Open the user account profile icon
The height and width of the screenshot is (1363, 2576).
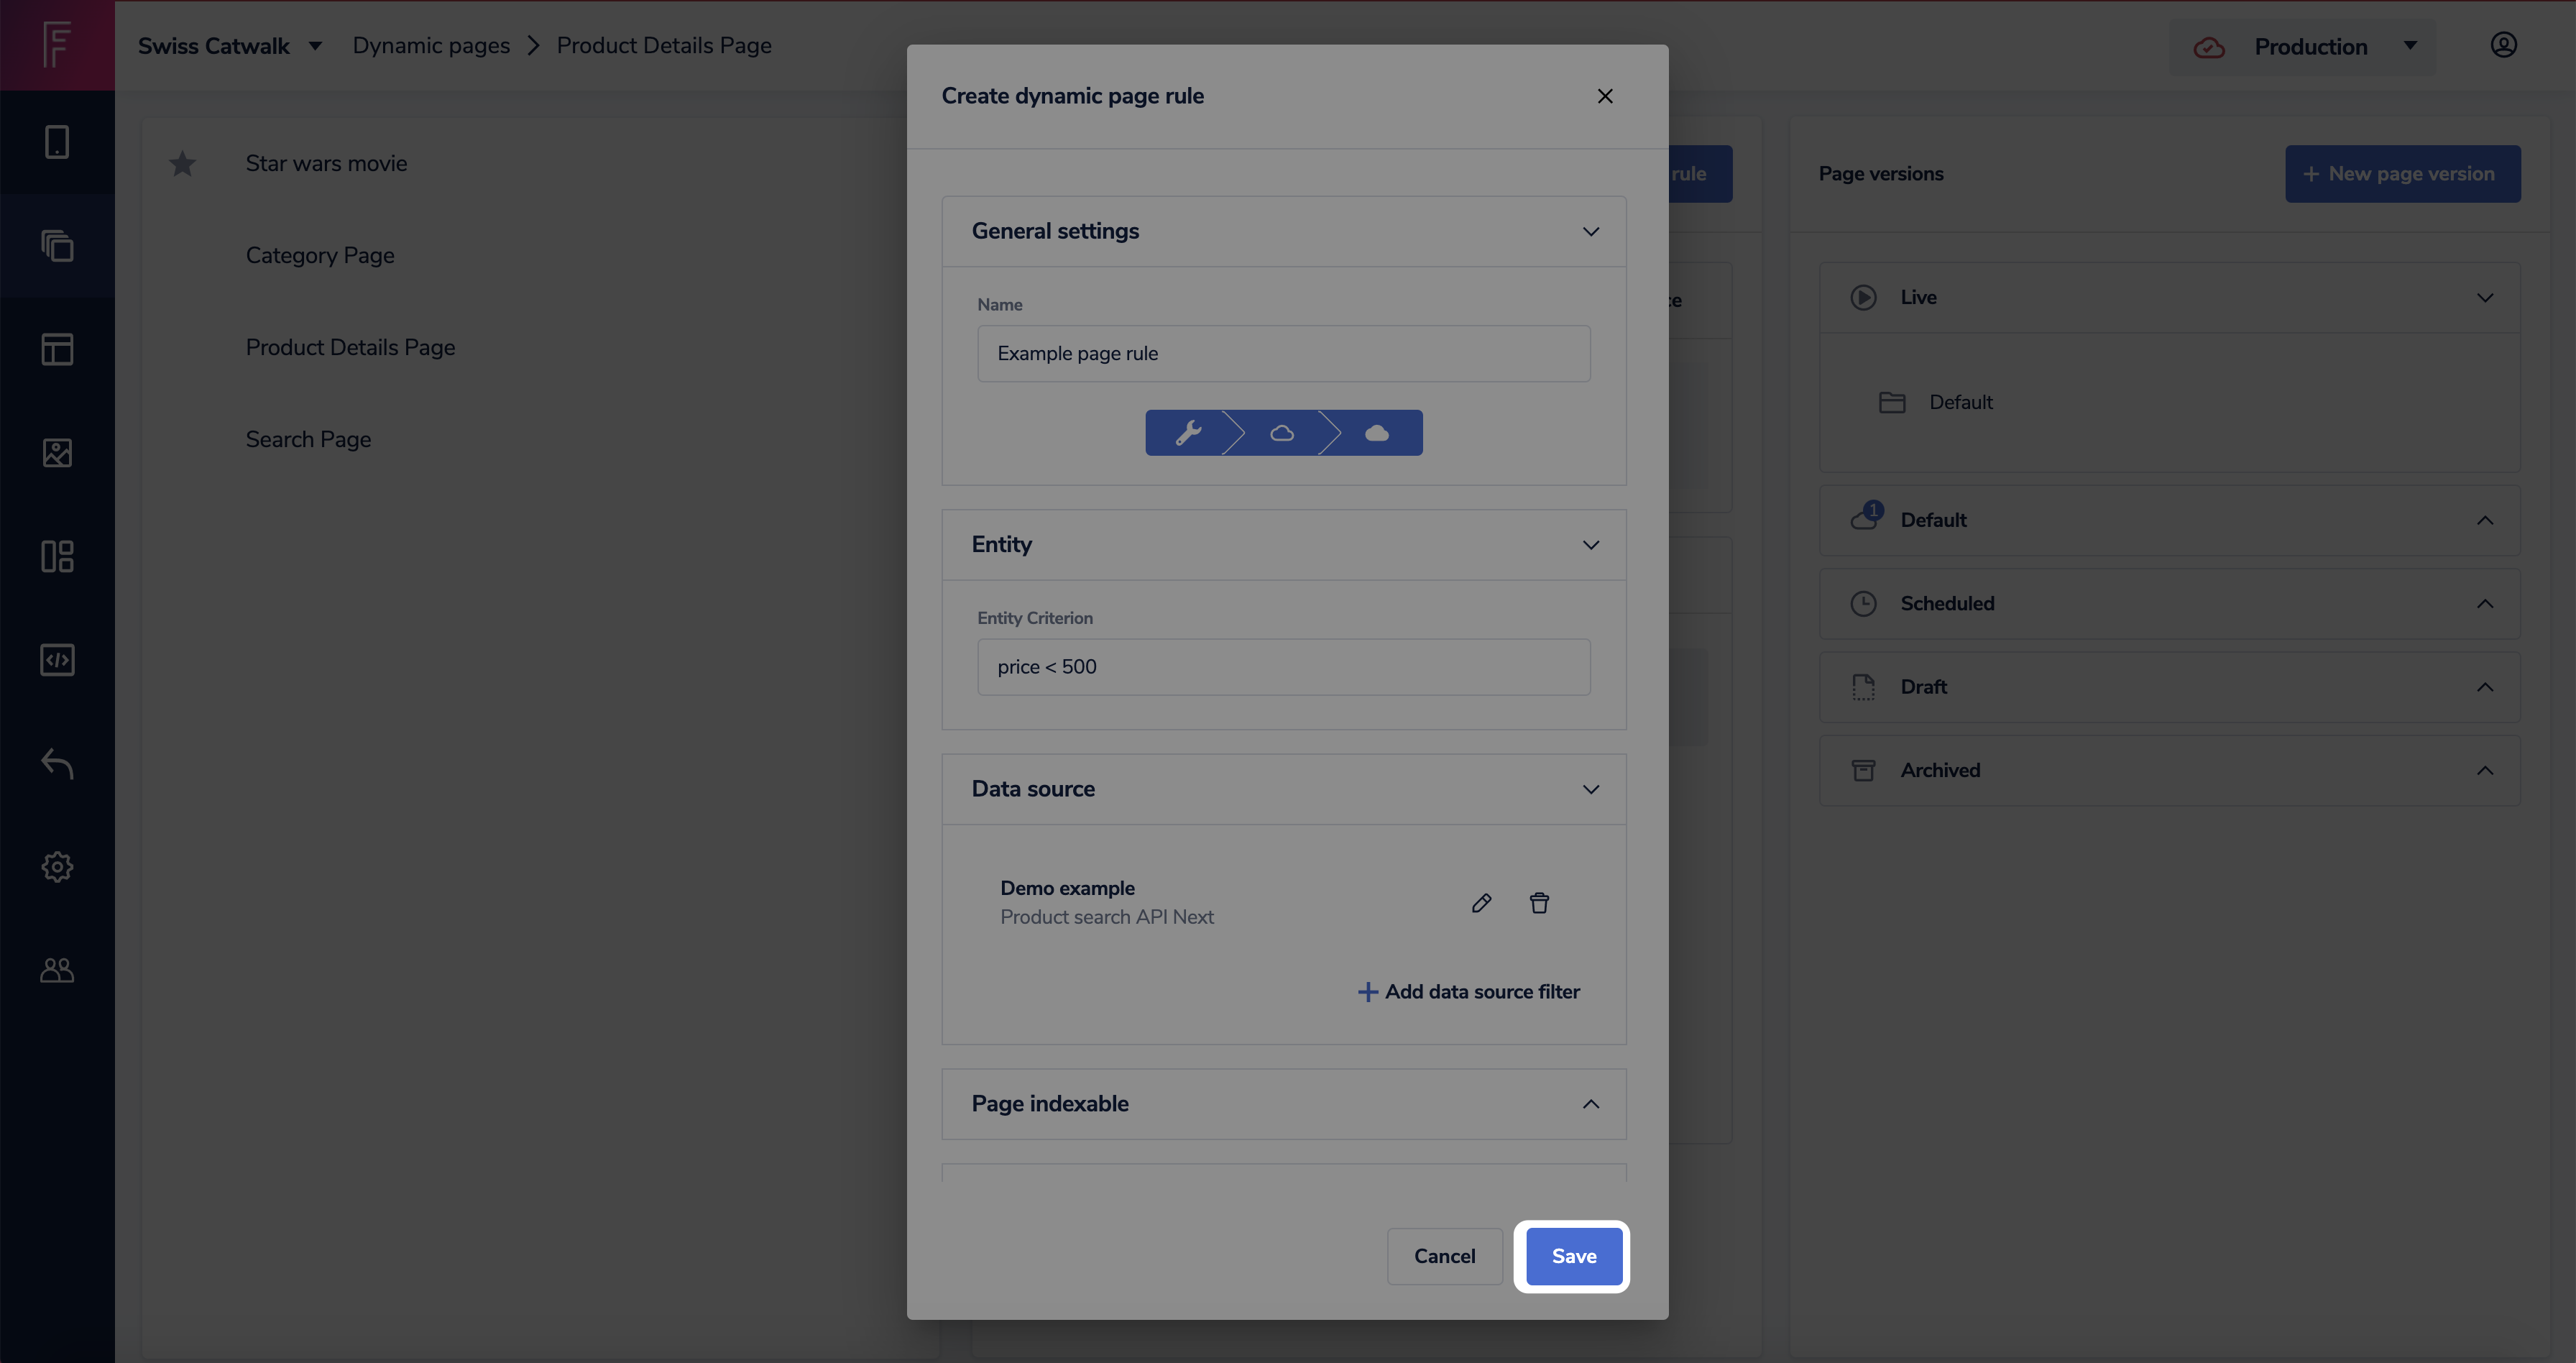tap(2503, 45)
